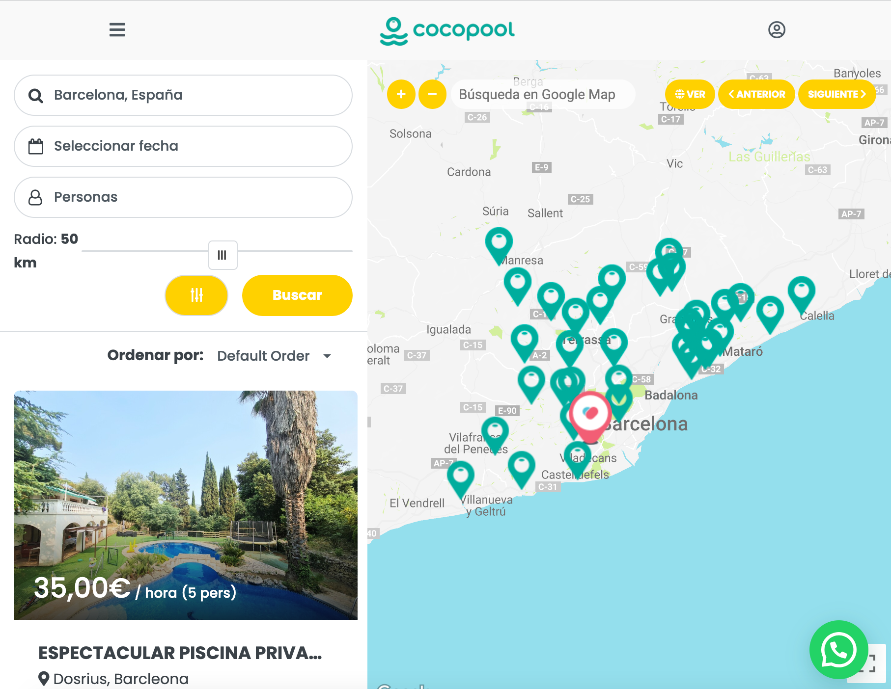Open the Seleccionar fecha date picker

point(183,146)
